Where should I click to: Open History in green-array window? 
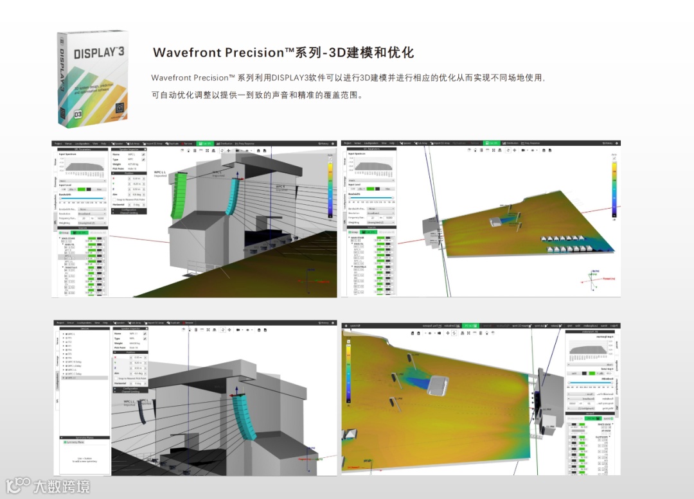pyautogui.click(x=323, y=144)
